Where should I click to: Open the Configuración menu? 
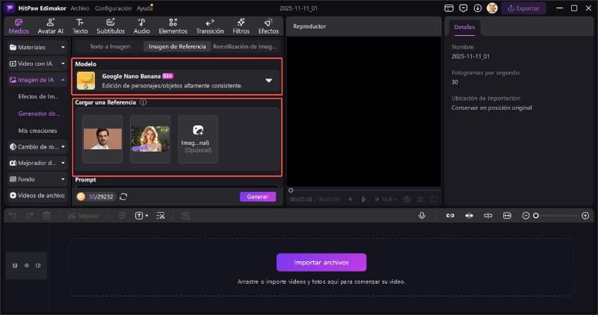(x=113, y=8)
